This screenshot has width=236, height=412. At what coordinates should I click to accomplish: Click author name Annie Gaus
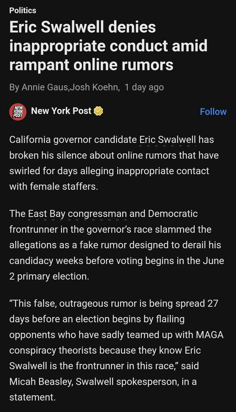pos(44,87)
